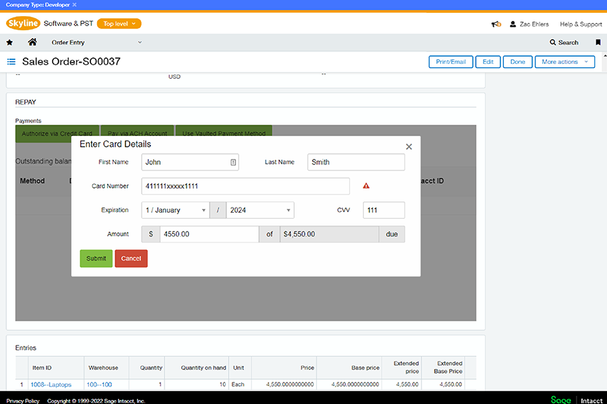Viewport: 607px width, 404px height.
Task: Expand the Top level entity dropdown
Action: coord(119,24)
